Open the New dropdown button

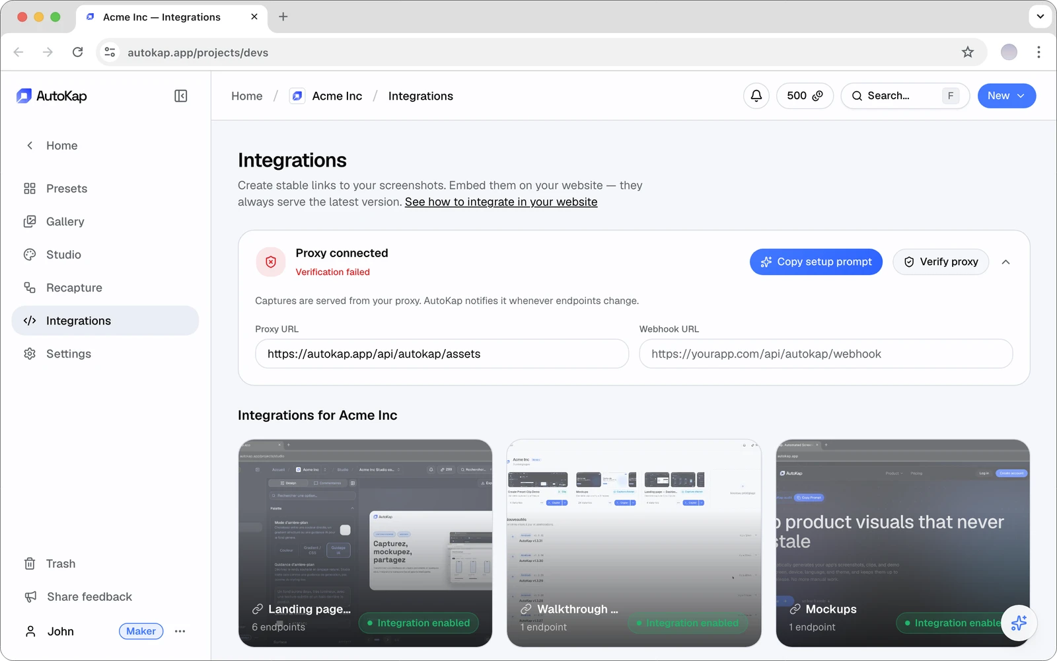point(1007,96)
